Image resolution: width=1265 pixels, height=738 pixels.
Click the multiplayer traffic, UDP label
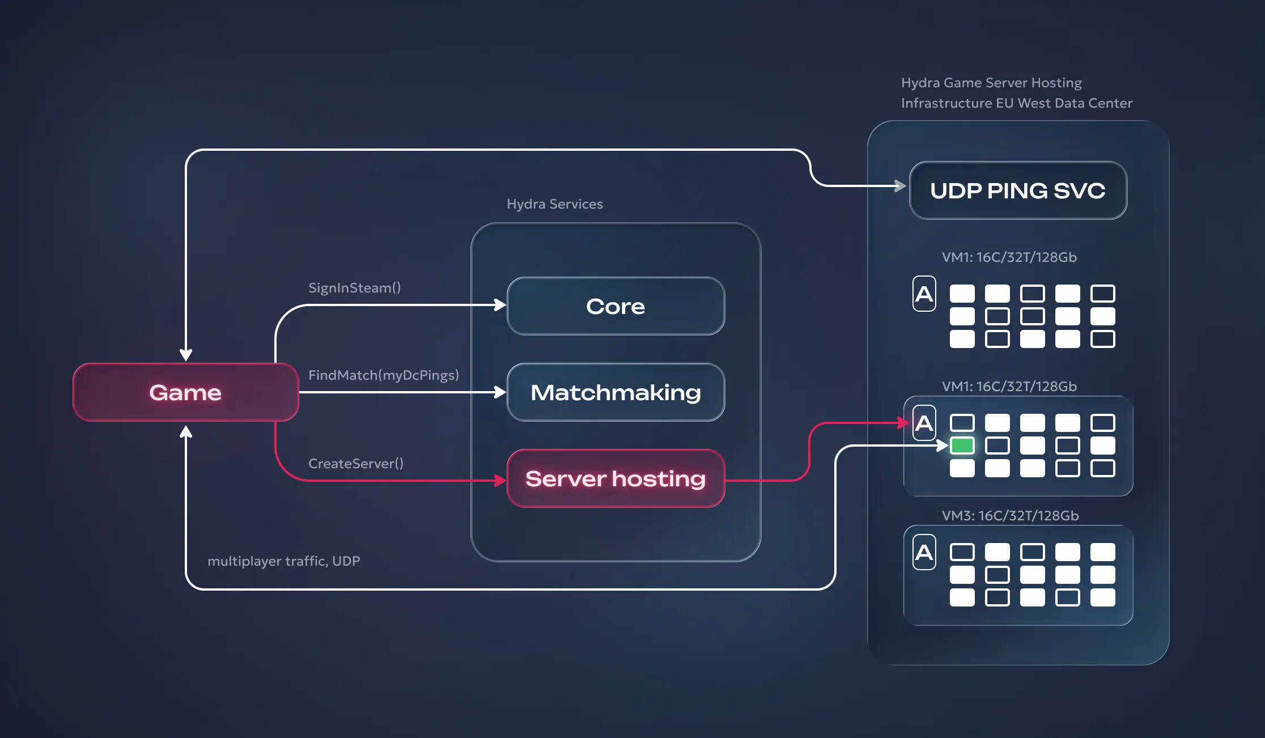click(x=284, y=561)
